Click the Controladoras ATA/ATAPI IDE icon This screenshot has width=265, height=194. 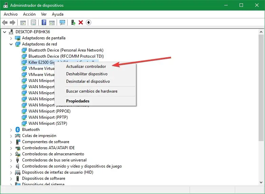[18, 148]
